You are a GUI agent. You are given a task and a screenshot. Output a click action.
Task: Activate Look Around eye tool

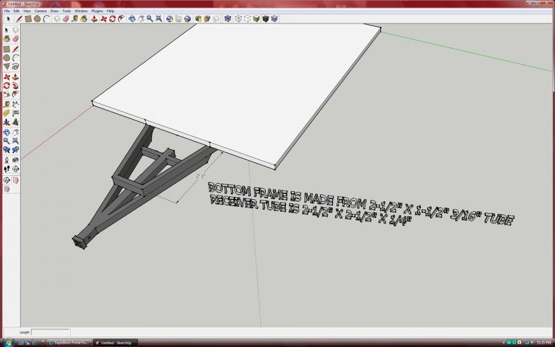15,160
